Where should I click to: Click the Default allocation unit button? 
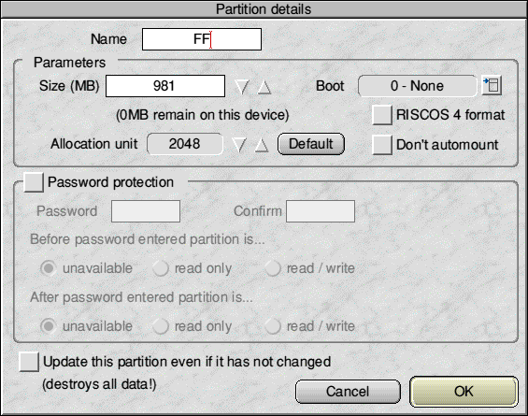[311, 144]
